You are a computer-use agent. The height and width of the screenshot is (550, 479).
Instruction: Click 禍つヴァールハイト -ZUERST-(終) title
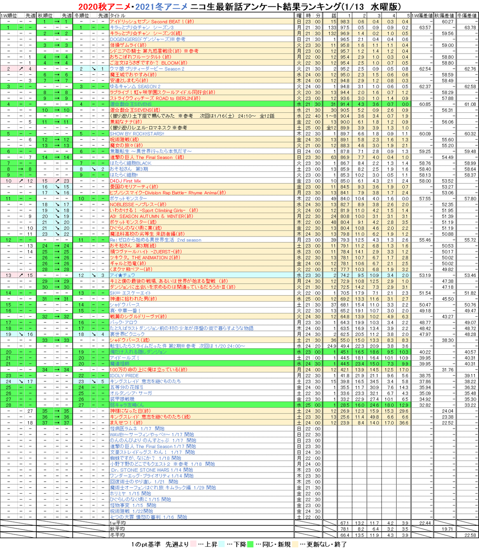[147, 252]
